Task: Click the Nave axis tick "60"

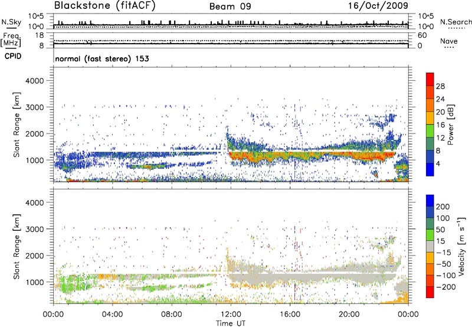Action: click(x=422, y=35)
